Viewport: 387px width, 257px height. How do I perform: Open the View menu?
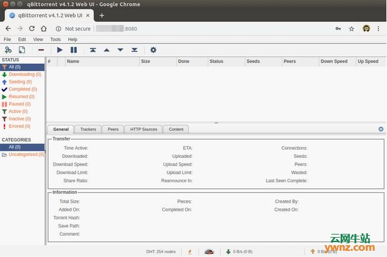coord(38,39)
